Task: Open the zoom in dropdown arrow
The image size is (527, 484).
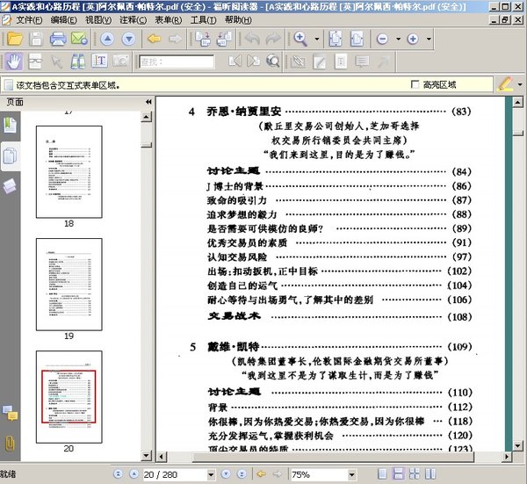Action: tap(429, 39)
